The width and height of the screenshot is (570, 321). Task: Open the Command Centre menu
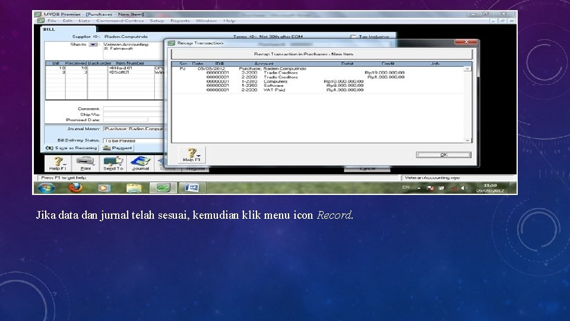click(120, 21)
